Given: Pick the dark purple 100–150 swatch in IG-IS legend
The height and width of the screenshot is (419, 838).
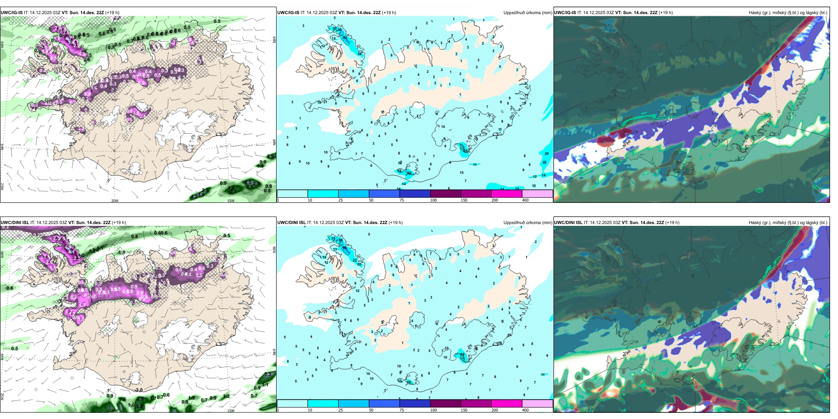Looking at the screenshot, I should (x=445, y=194).
